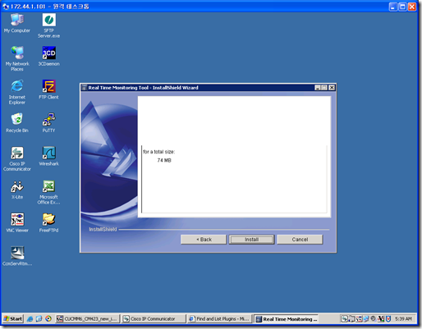
Task: Select the Cisco IP Communicator desktop icon
Action: pyautogui.click(x=17, y=158)
